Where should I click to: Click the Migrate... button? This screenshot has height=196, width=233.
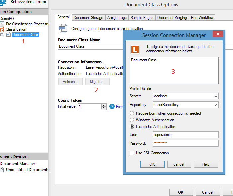tap(97, 82)
